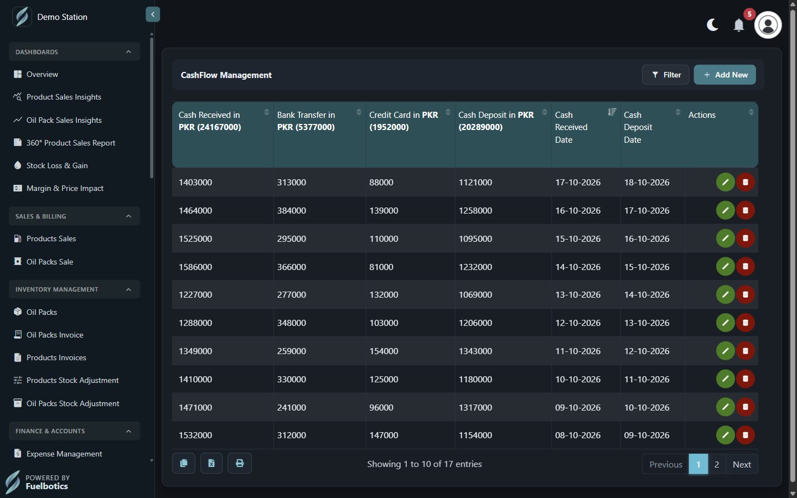Screen dimensions: 797x498
Task: Sort by Cash Deposit Date column
Action: [x=652, y=134]
